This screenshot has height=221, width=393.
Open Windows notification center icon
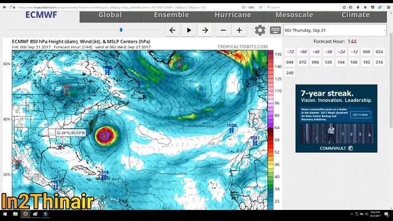(x=386, y=214)
